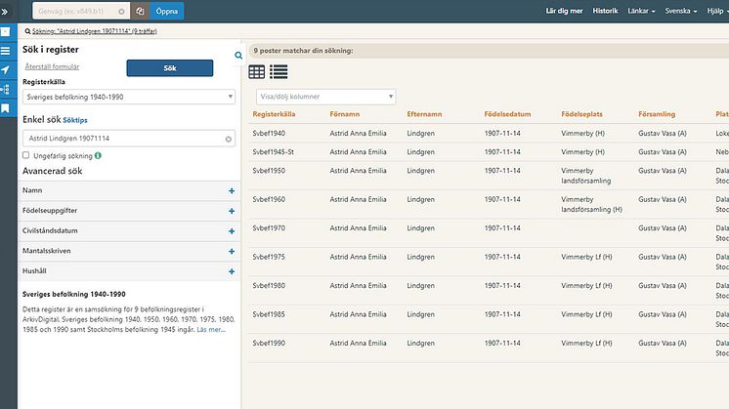Open Visa/dölj kolumner dropdown
Viewport: 729px width, 409px height.
pyautogui.click(x=326, y=97)
